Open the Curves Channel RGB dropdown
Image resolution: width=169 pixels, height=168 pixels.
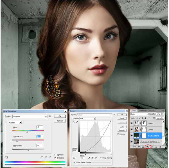(x=88, y=118)
